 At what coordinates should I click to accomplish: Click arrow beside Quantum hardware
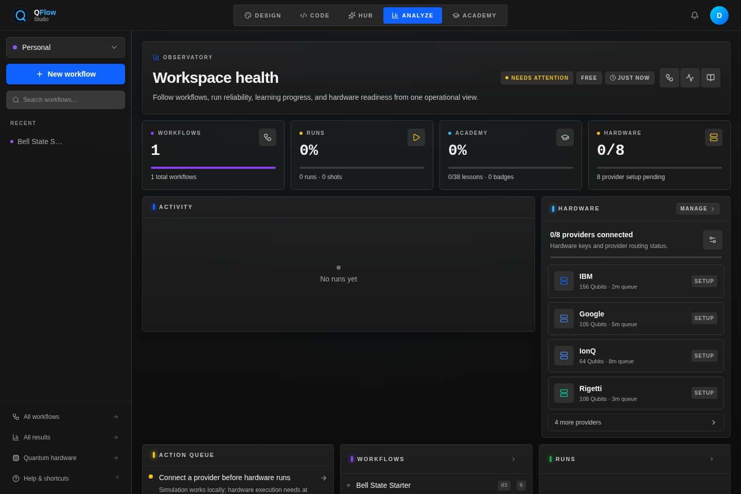click(x=116, y=458)
